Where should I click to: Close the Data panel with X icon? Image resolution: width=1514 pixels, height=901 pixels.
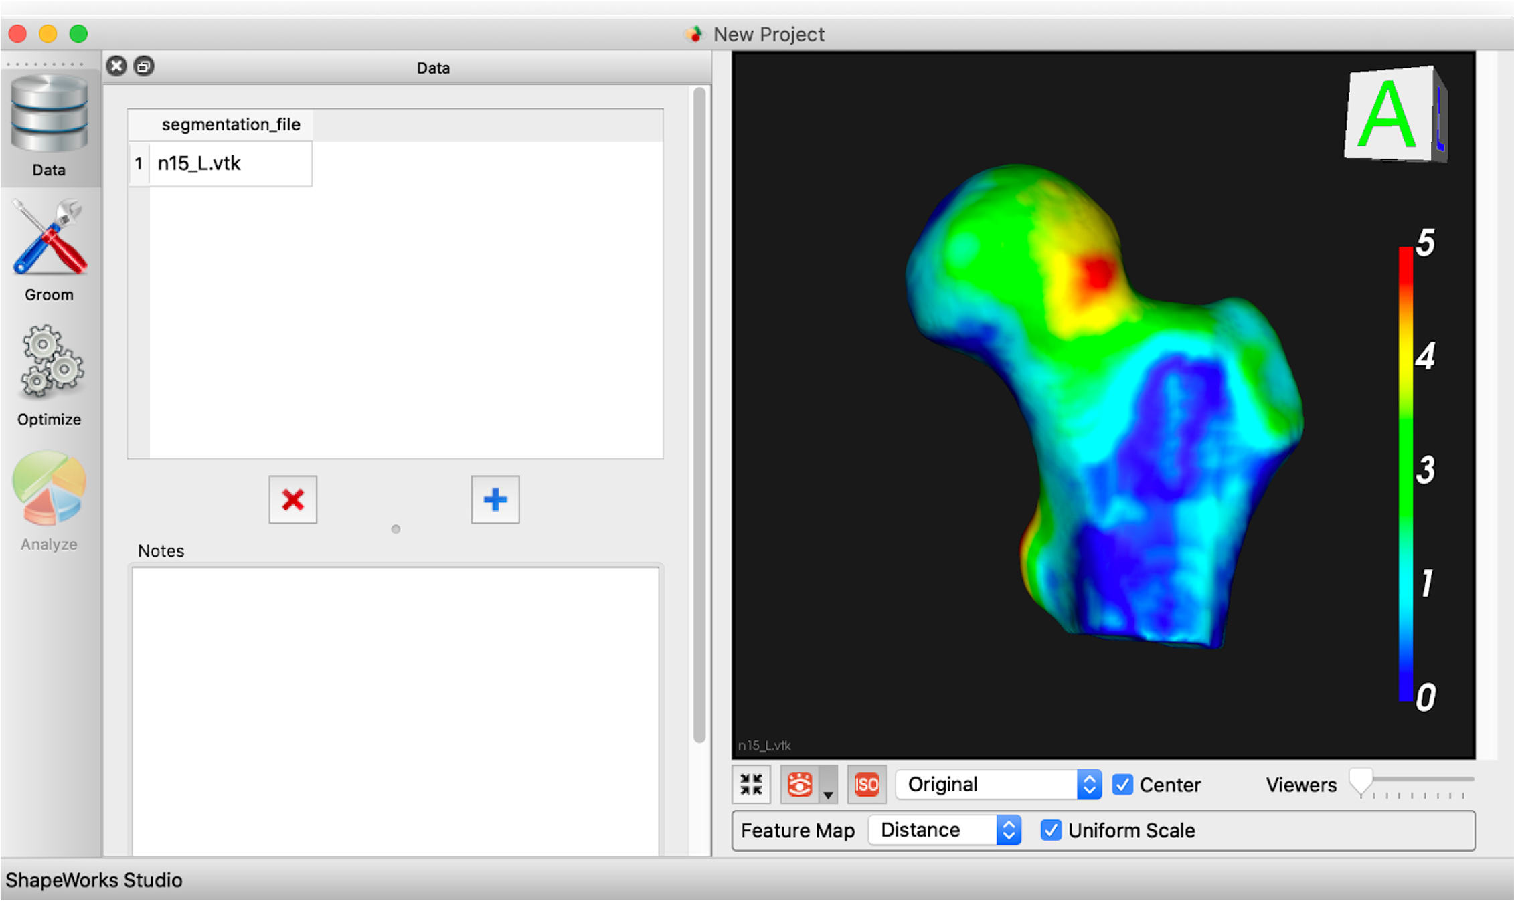tap(116, 66)
